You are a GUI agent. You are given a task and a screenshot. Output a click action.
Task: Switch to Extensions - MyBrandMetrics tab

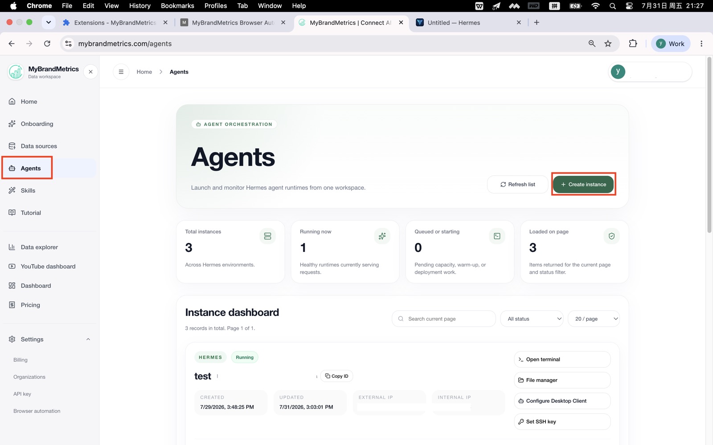point(115,23)
